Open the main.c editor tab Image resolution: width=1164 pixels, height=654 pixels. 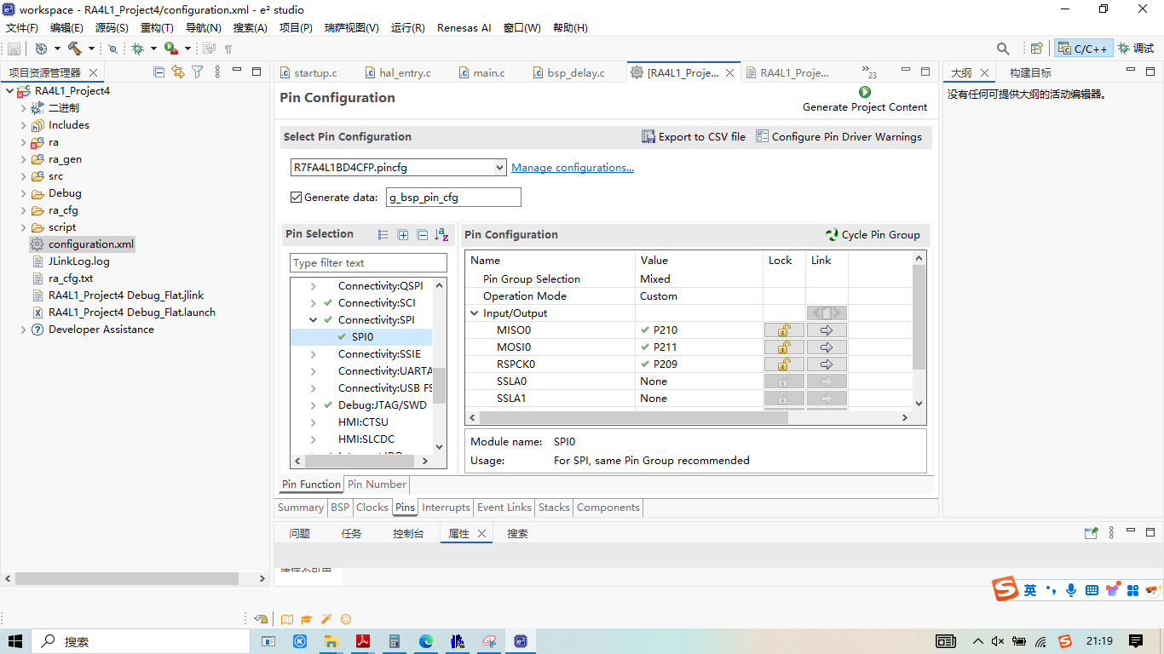[481, 73]
